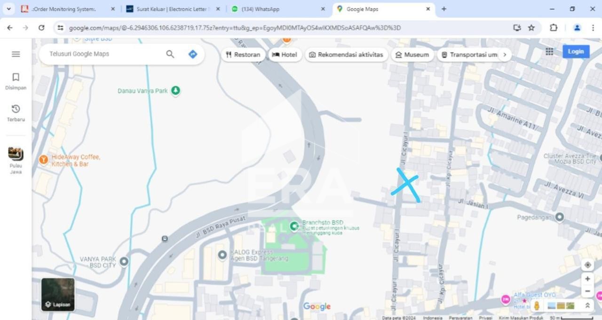Viewport: 602px width, 320px height.
Task: Click the Login button
Action: point(576,52)
